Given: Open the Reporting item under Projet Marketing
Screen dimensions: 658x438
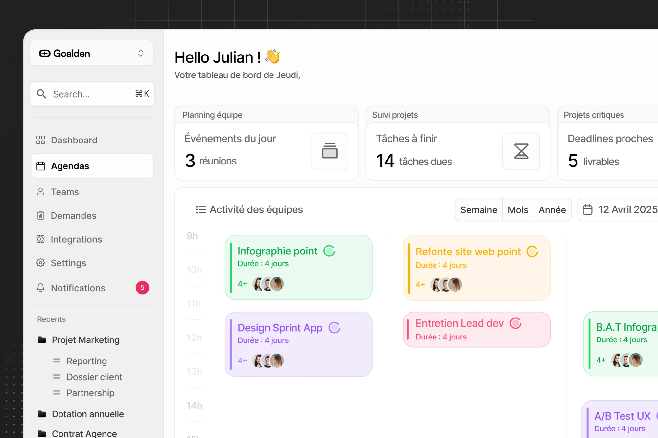Looking at the screenshot, I should click(86, 361).
